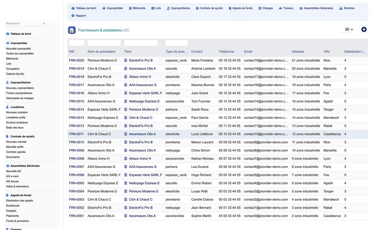Click the tiers building icon in row FRN-0020
This screenshot has height=230, width=372.
(x=126, y=60)
